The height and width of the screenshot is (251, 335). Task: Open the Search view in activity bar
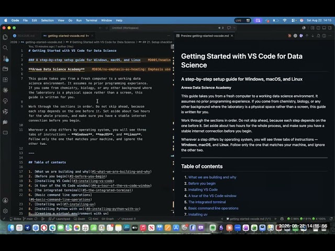[5, 48]
